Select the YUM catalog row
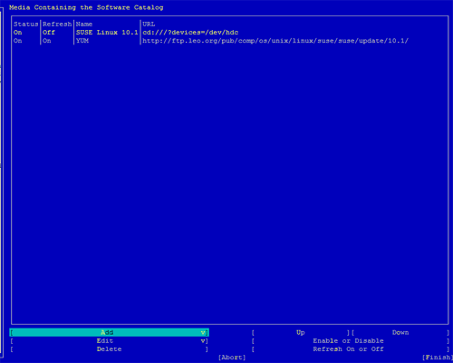Image resolution: width=453 pixels, height=363 pixels. (x=229, y=41)
